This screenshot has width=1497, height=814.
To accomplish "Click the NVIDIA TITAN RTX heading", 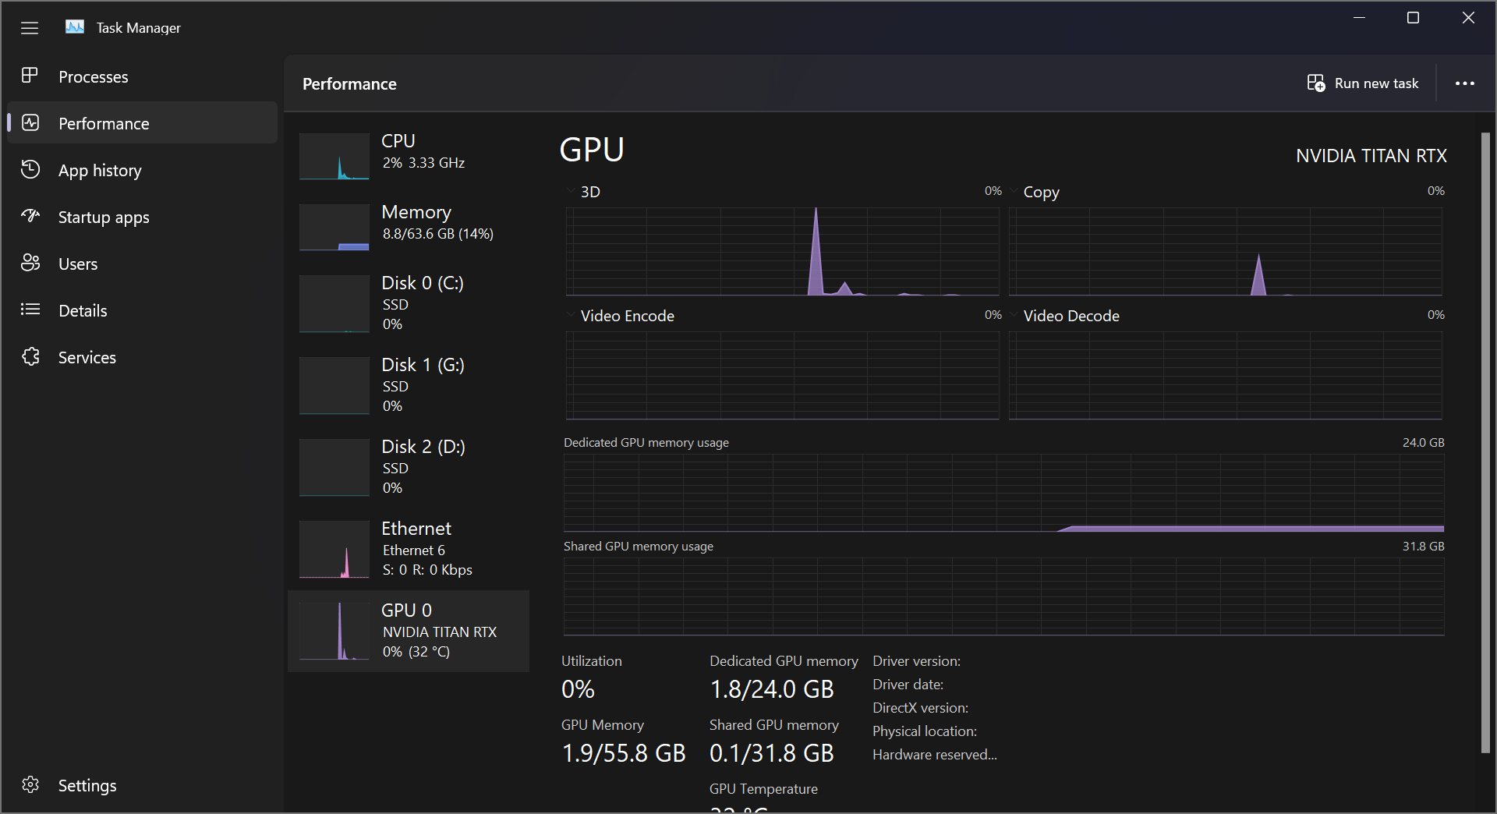I will pyautogui.click(x=1371, y=156).
